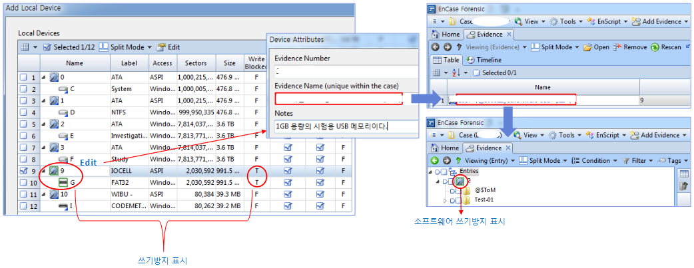Click software write-blocked device icon in tree

tap(460, 181)
